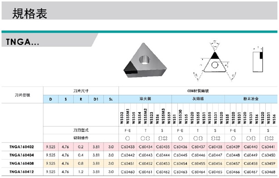
Task: Click the cutting condition icons under 灰鑄鐵 T
Action: pyautogui.click(x=198, y=138)
